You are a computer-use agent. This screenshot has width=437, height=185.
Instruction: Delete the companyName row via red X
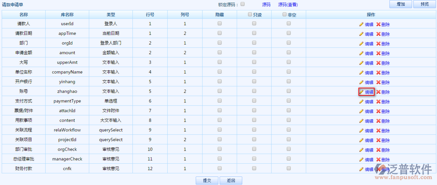click(378, 73)
